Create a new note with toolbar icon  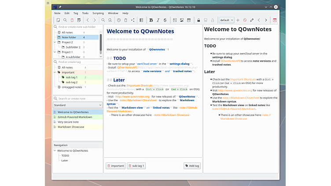[x=58, y=20]
